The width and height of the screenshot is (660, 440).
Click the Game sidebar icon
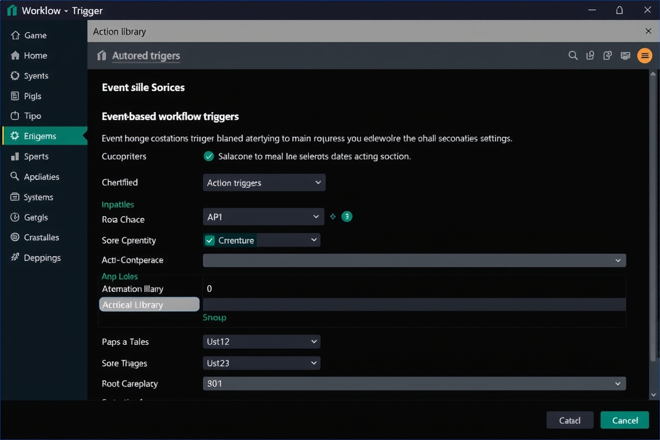pos(15,35)
